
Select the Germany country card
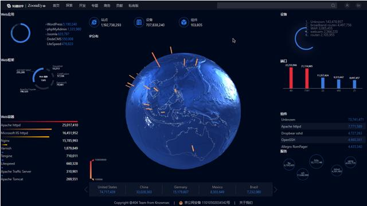181,189
